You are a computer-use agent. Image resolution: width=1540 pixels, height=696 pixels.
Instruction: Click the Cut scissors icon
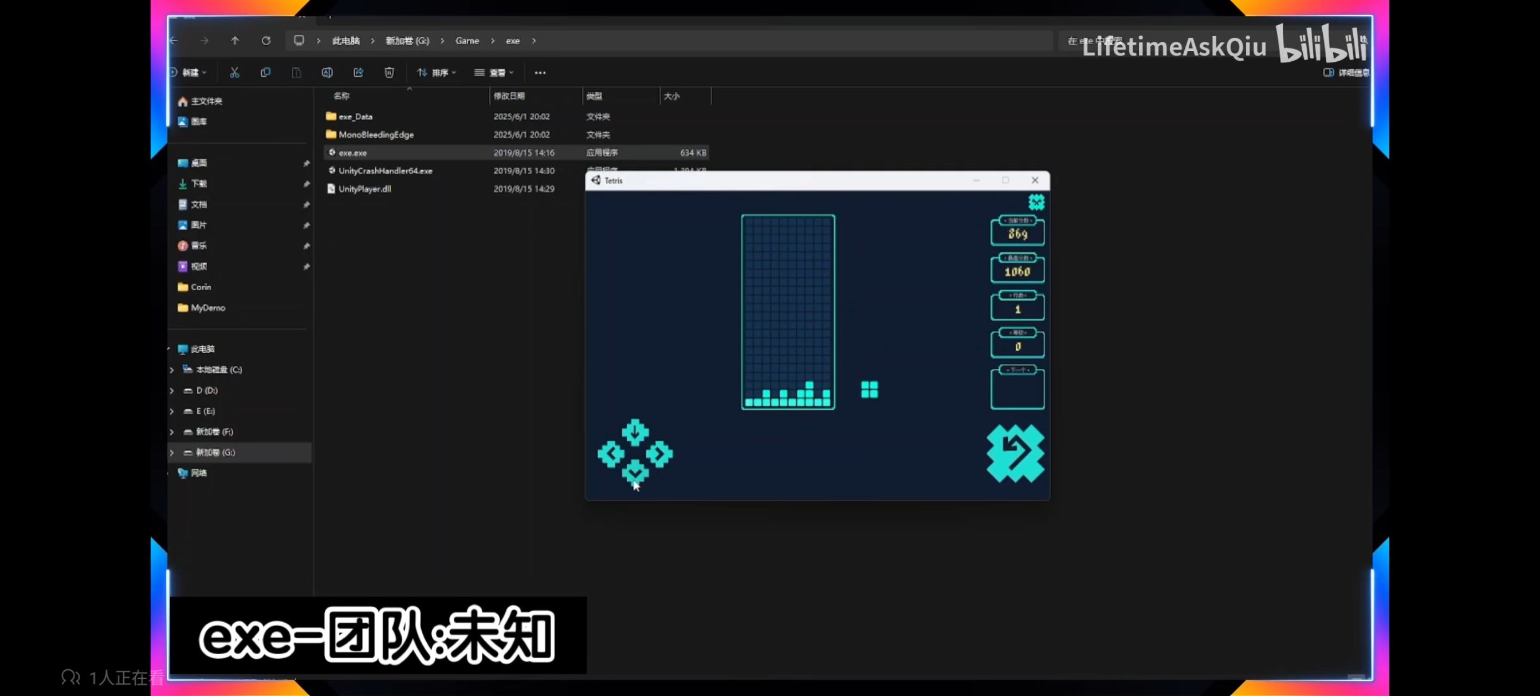[x=234, y=72]
